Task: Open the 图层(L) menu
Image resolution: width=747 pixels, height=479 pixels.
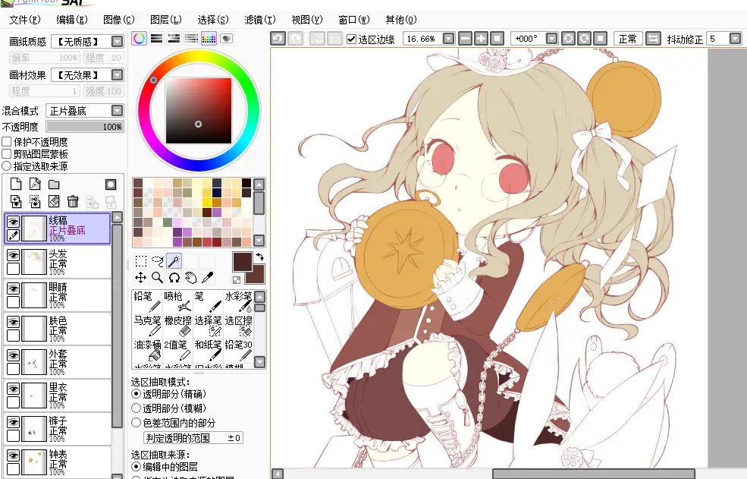Action: pyautogui.click(x=166, y=20)
